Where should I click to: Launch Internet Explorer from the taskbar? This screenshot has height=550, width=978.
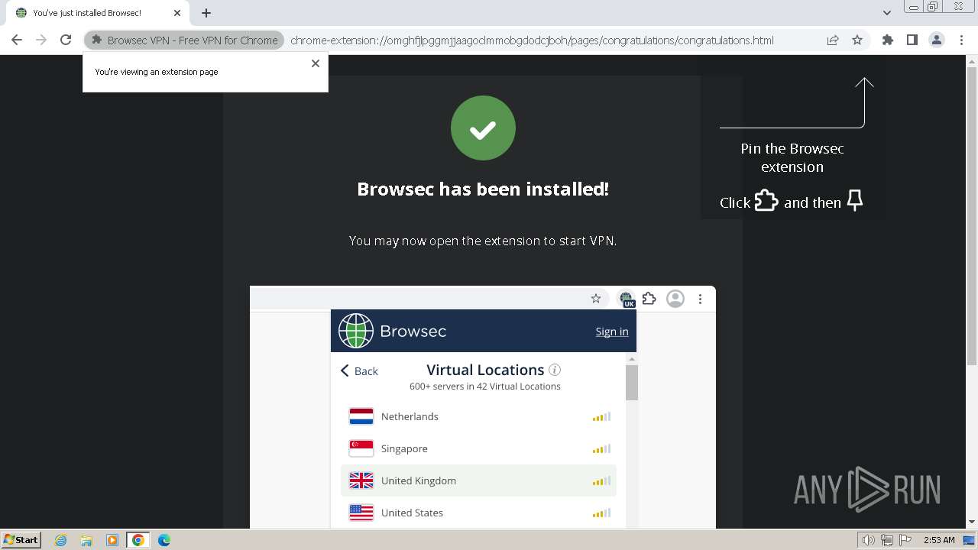tap(61, 540)
